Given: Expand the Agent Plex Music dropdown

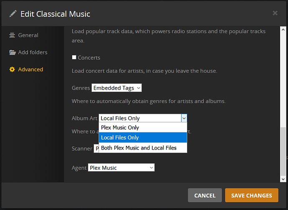Looking at the screenshot, I should tap(121, 167).
